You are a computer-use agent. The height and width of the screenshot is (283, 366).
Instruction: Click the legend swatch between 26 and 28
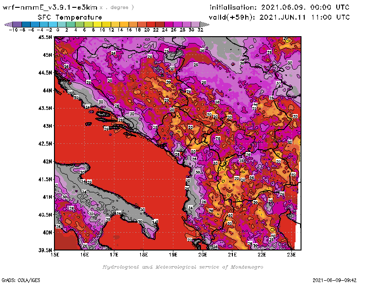(178, 24)
